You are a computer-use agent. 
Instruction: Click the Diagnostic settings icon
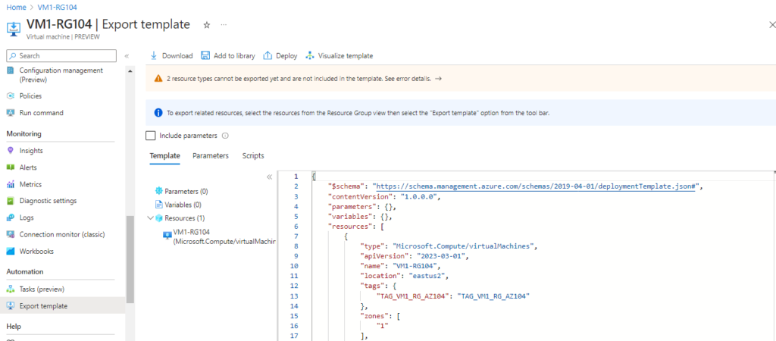tap(11, 201)
